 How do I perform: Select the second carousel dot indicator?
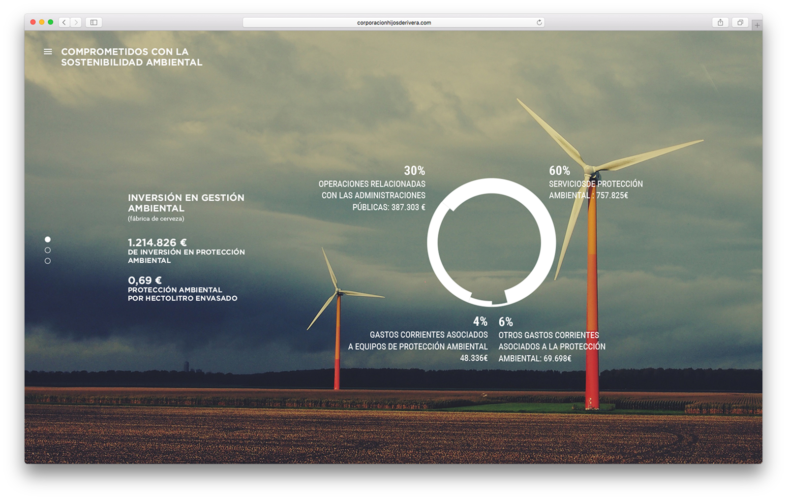click(x=47, y=250)
